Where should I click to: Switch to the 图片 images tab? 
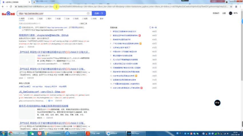point(49,19)
